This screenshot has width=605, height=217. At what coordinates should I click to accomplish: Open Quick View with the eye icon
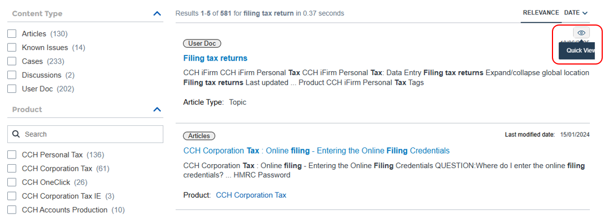(581, 33)
